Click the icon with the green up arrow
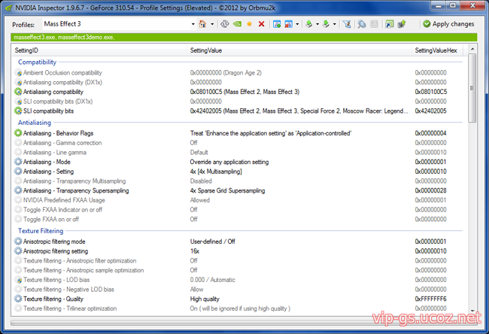Image resolution: width=489 pixels, height=334 pixels. 402,24
